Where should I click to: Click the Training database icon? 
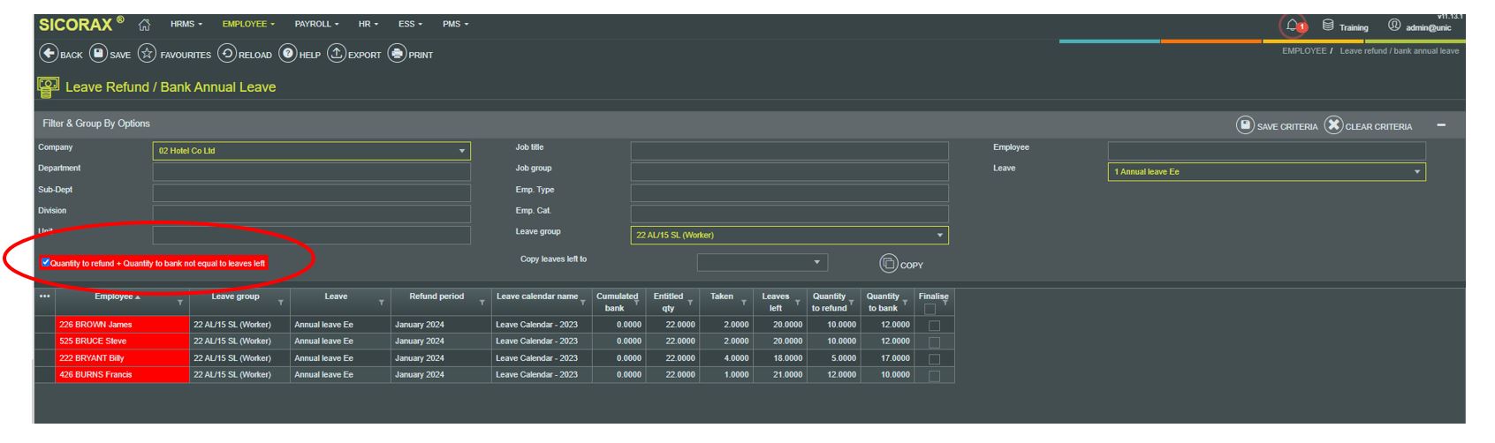point(1328,26)
